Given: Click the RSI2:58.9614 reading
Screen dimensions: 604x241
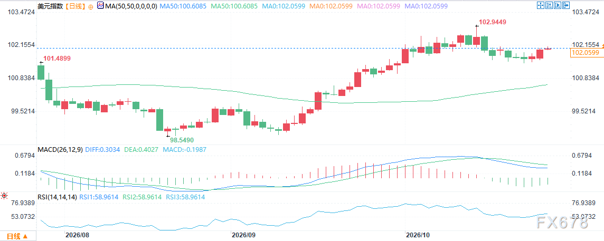Looking at the screenshot, I should pos(143,197).
